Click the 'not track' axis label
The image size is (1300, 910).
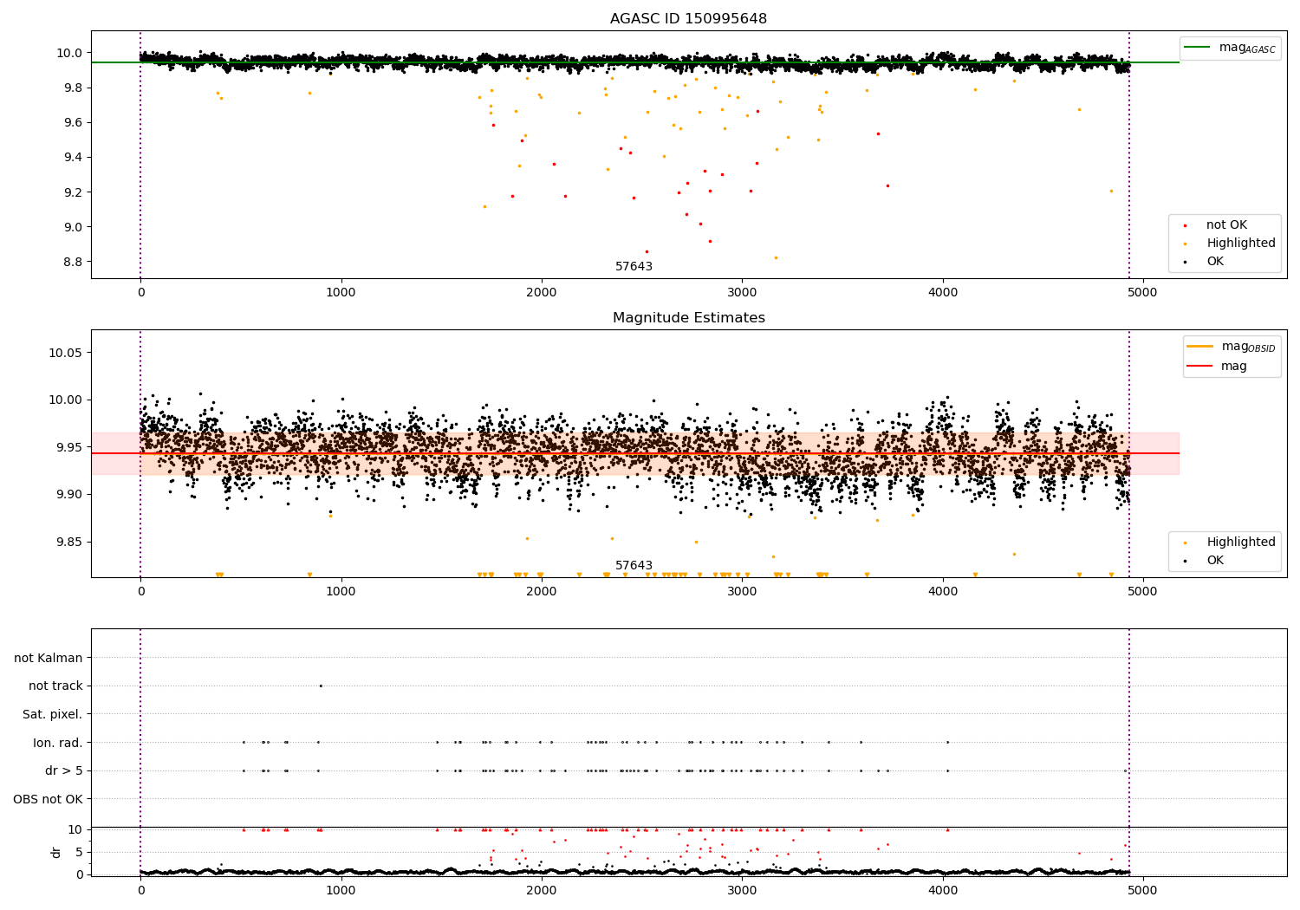coord(55,686)
